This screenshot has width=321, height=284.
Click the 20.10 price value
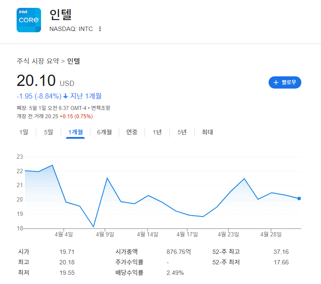tap(36, 80)
